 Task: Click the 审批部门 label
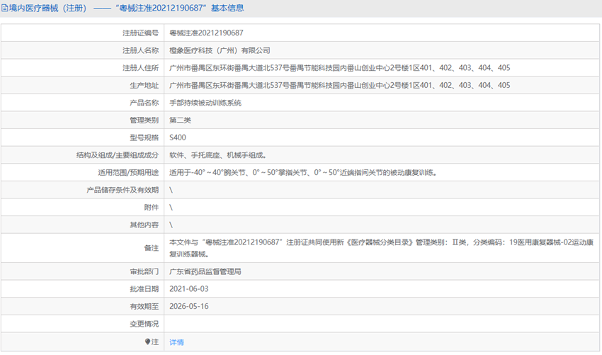click(144, 271)
